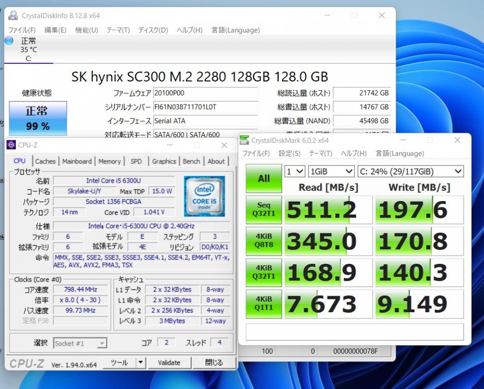Click the interface field Serial ATA

point(206,121)
